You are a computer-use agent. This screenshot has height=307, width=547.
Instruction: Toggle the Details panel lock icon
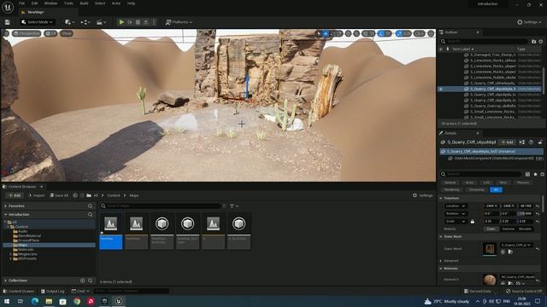[x=540, y=142]
